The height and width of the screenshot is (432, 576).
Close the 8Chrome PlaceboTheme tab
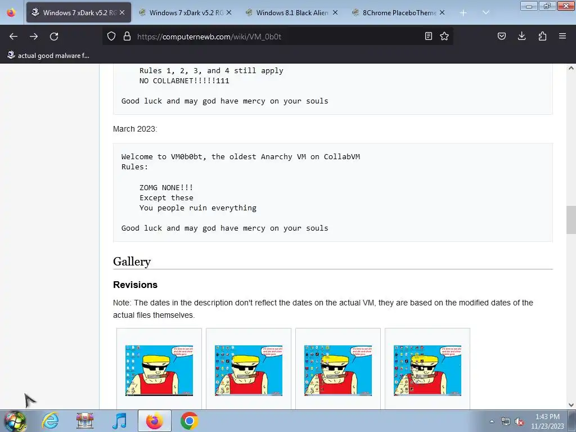(442, 12)
